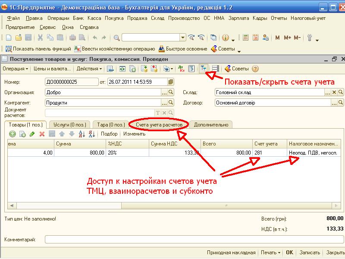Screen dimensions: 345x259
Task: Open the search box dropdown arrow
Action: [182, 38]
